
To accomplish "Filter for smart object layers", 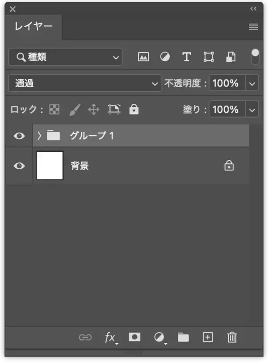I will pyautogui.click(x=230, y=57).
